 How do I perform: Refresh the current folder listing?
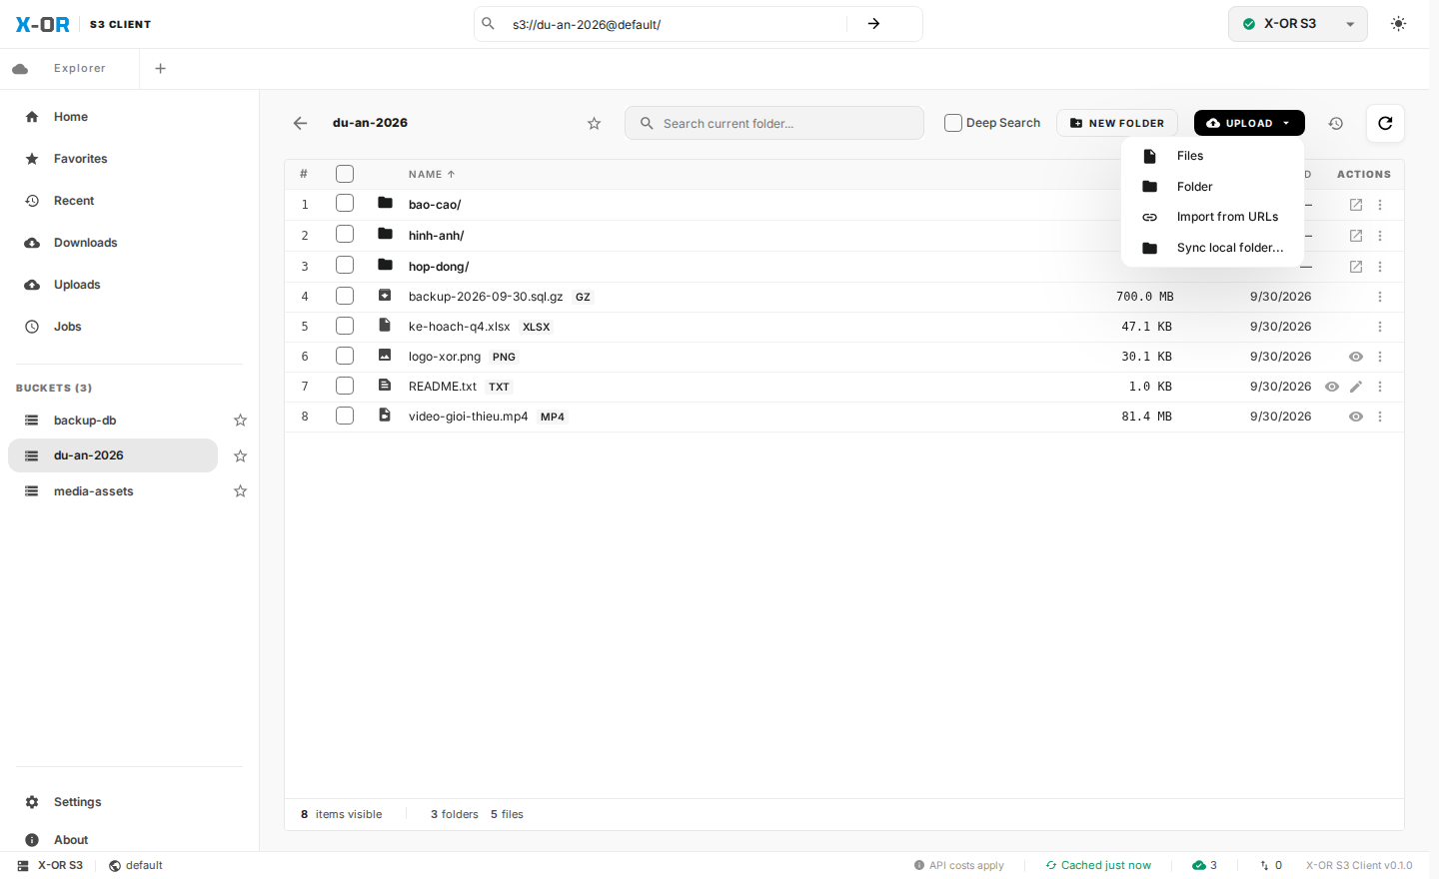coord(1385,124)
